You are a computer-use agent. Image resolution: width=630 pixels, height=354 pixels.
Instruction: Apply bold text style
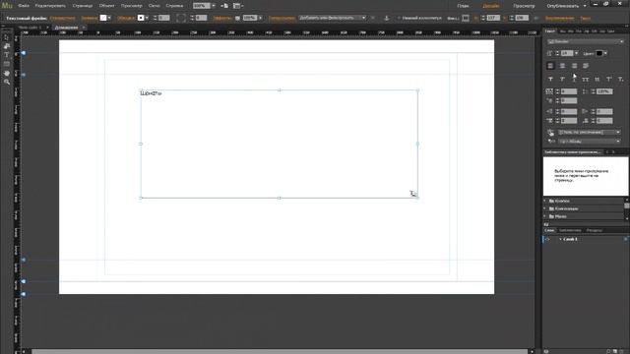pos(550,79)
